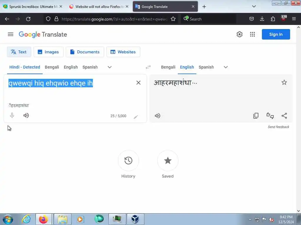Click the Sign in button
Viewport: 301px width, 225px height.
click(x=276, y=34)
